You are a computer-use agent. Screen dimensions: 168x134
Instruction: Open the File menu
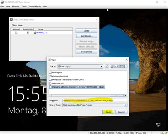pos(2,6)
